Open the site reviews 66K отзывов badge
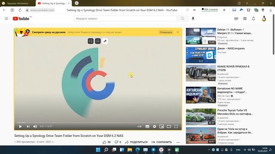275x154 pixels. pos(210,9)
